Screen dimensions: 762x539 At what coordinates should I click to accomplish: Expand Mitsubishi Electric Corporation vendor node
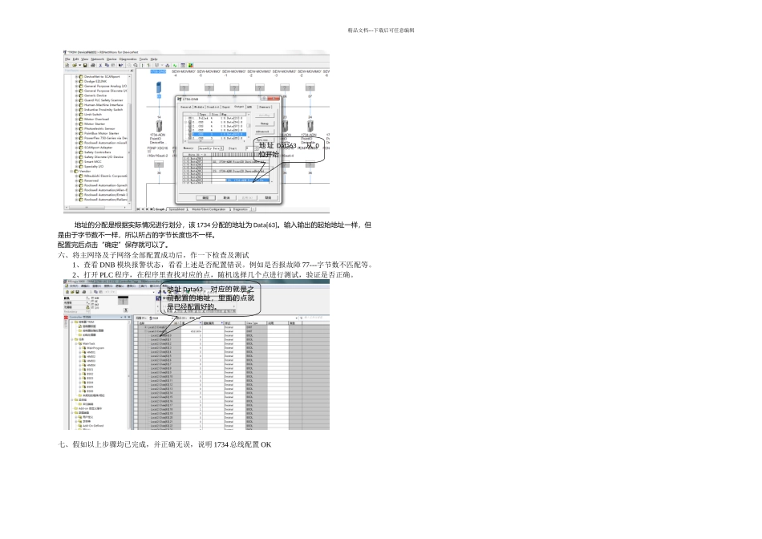click(76, 176)
